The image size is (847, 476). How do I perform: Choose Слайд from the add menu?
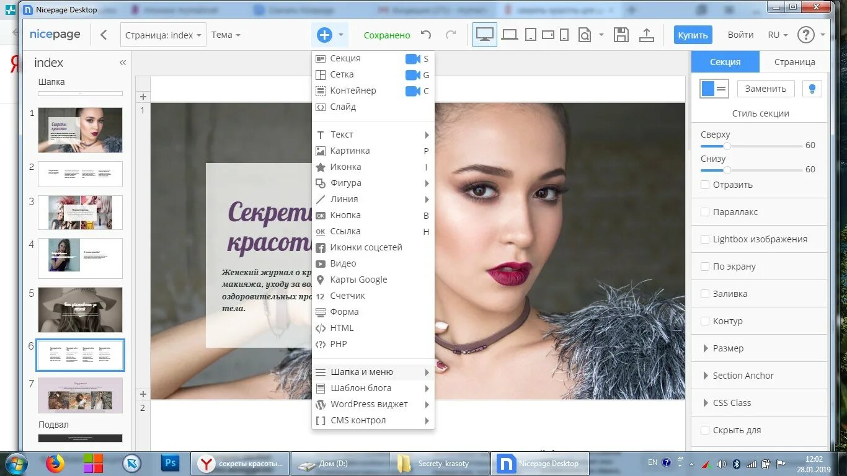pyautogui.click(x=373, y=107)
